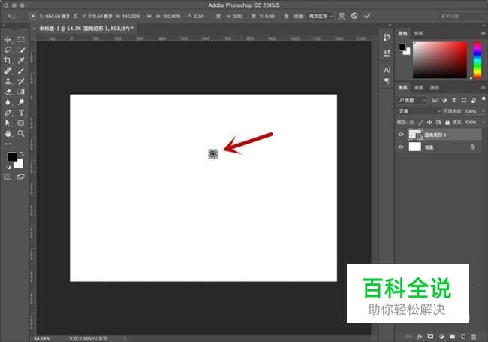This screenshot has width=488, height=342.
Task: Open the History panel icon
Action: click(x=387, y=38)
